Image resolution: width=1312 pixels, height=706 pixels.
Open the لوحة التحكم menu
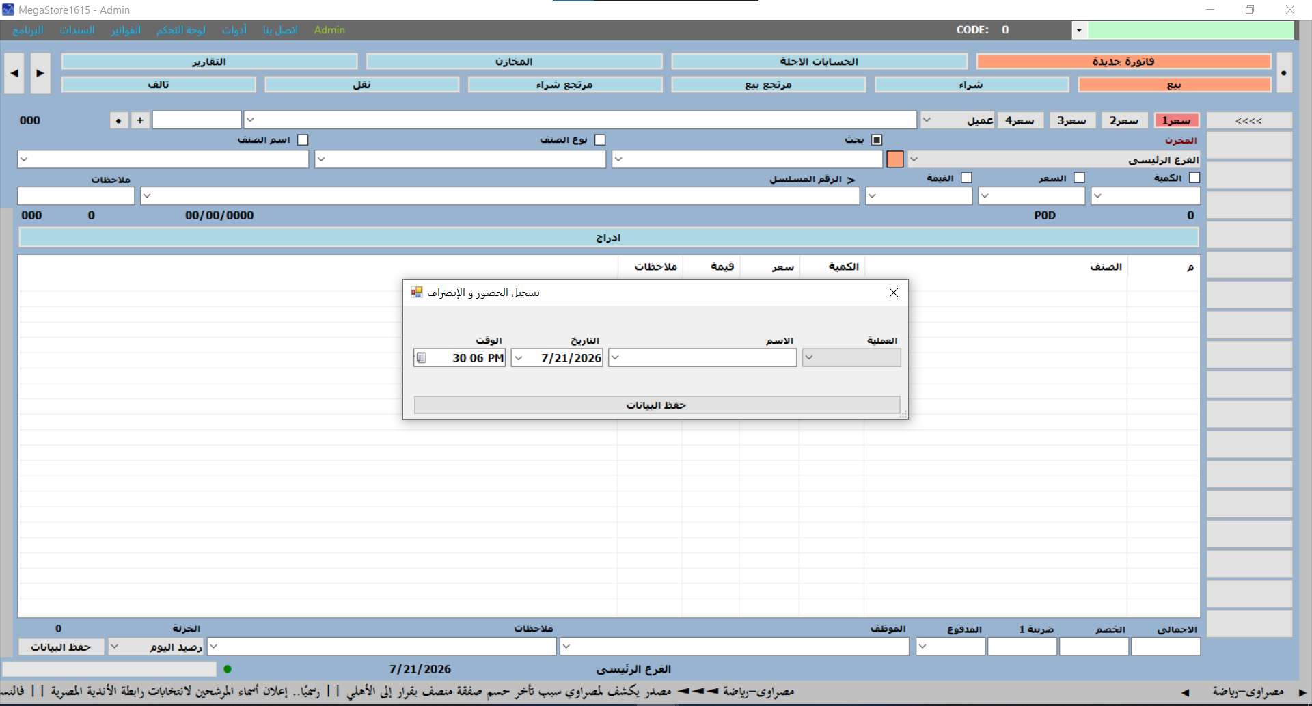point(181,30)
